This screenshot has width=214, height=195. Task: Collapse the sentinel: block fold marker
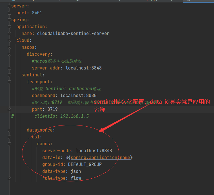(x=9, y=75)
